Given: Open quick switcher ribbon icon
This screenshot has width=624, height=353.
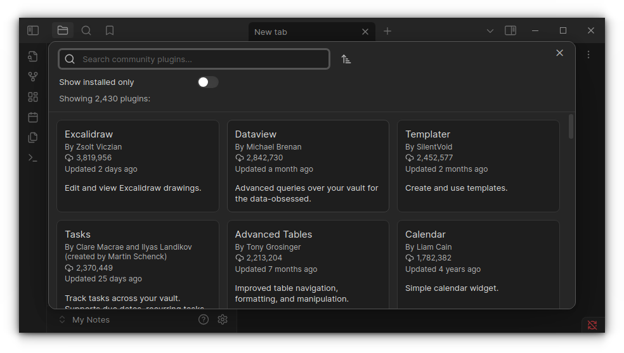Looking at the screenshot, I should coord(33,56).
